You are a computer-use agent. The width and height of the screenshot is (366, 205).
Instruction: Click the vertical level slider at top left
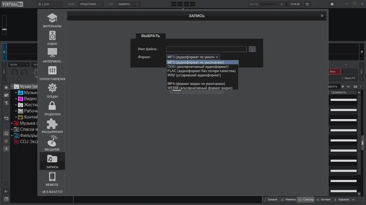click(4, 25)
